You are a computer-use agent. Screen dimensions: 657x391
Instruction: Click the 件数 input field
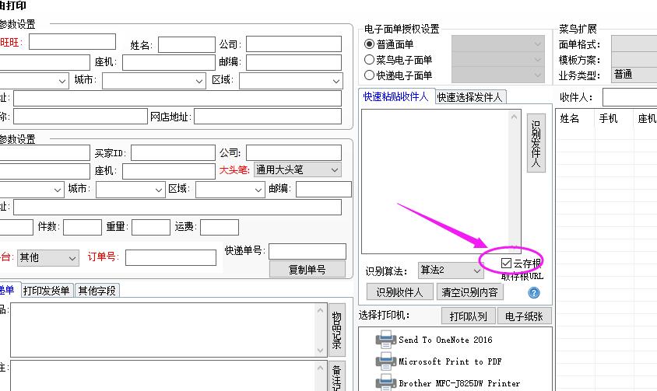(x=83, y=227)
